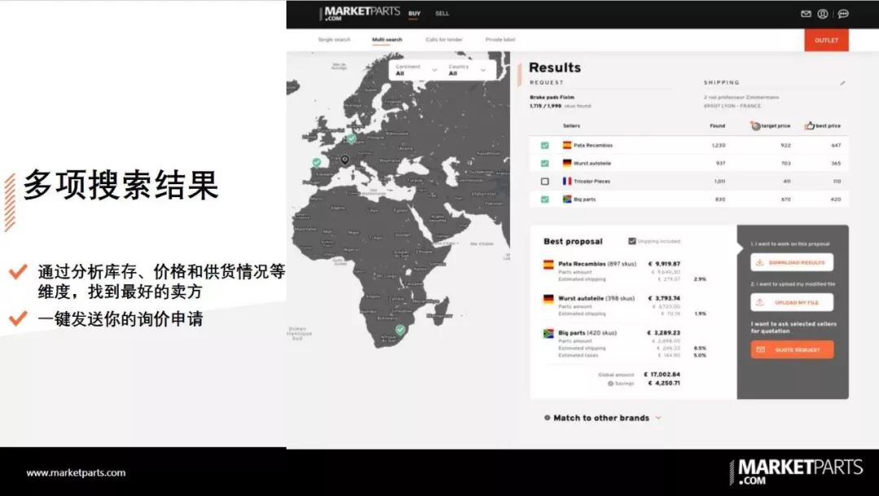
Task: Click the MarketParts.com logo in header
Action: (x=360, y=14)
